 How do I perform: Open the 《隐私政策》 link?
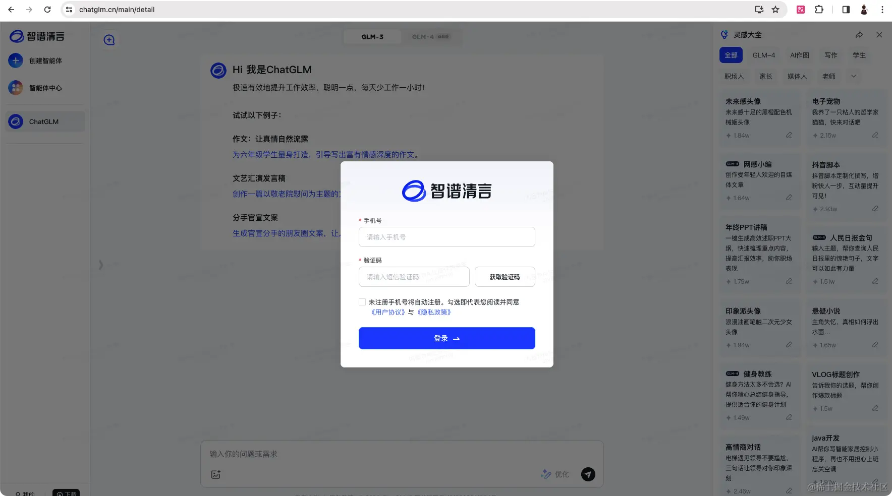click(434, 312)
